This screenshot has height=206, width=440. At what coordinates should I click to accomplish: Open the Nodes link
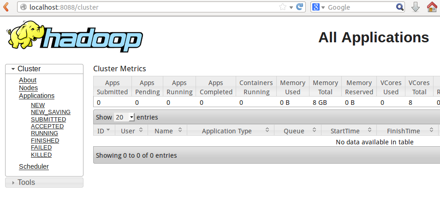click(x=28, y=88)
